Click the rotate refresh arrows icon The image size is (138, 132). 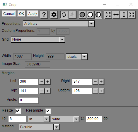coord(64,15)
